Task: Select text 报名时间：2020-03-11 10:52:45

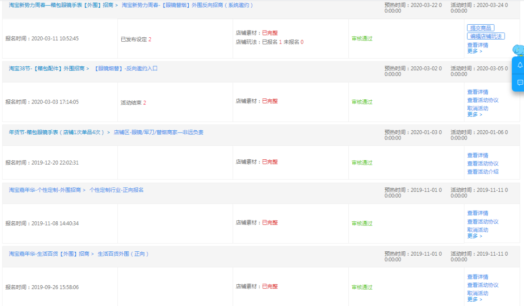Action: [42, 39]
